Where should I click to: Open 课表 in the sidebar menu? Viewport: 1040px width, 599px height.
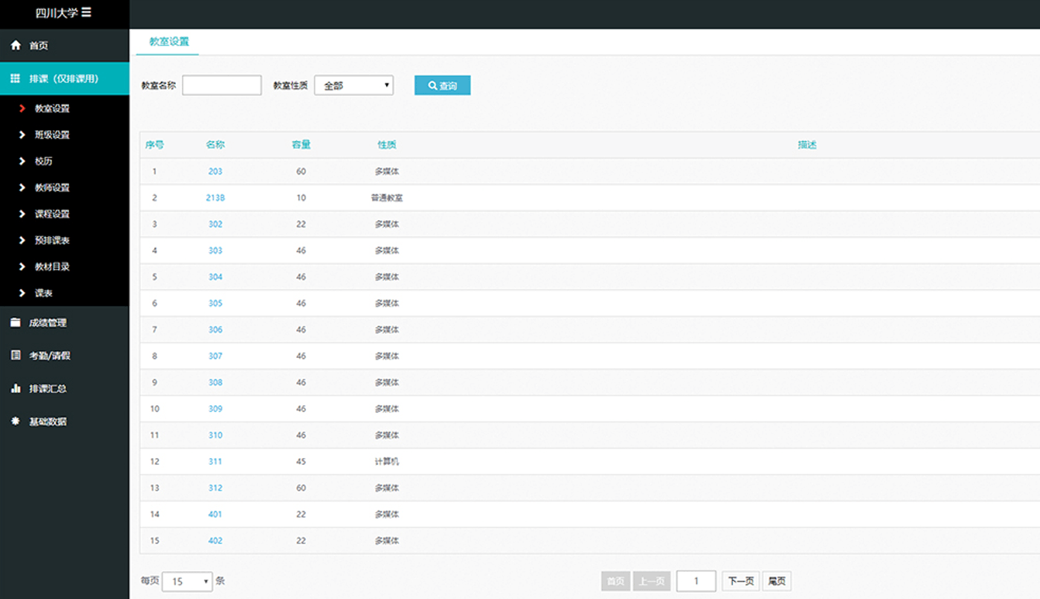click(x=43, y=293)
